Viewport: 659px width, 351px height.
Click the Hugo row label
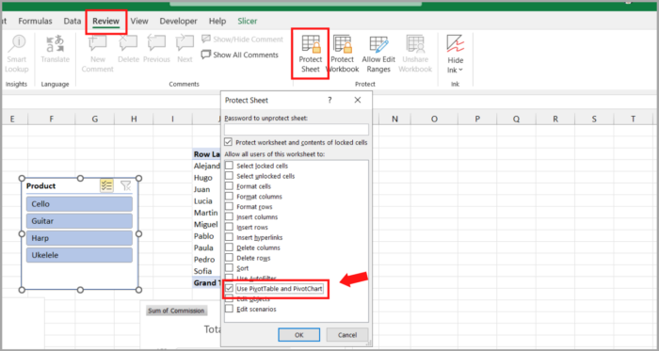coord(203,178)
